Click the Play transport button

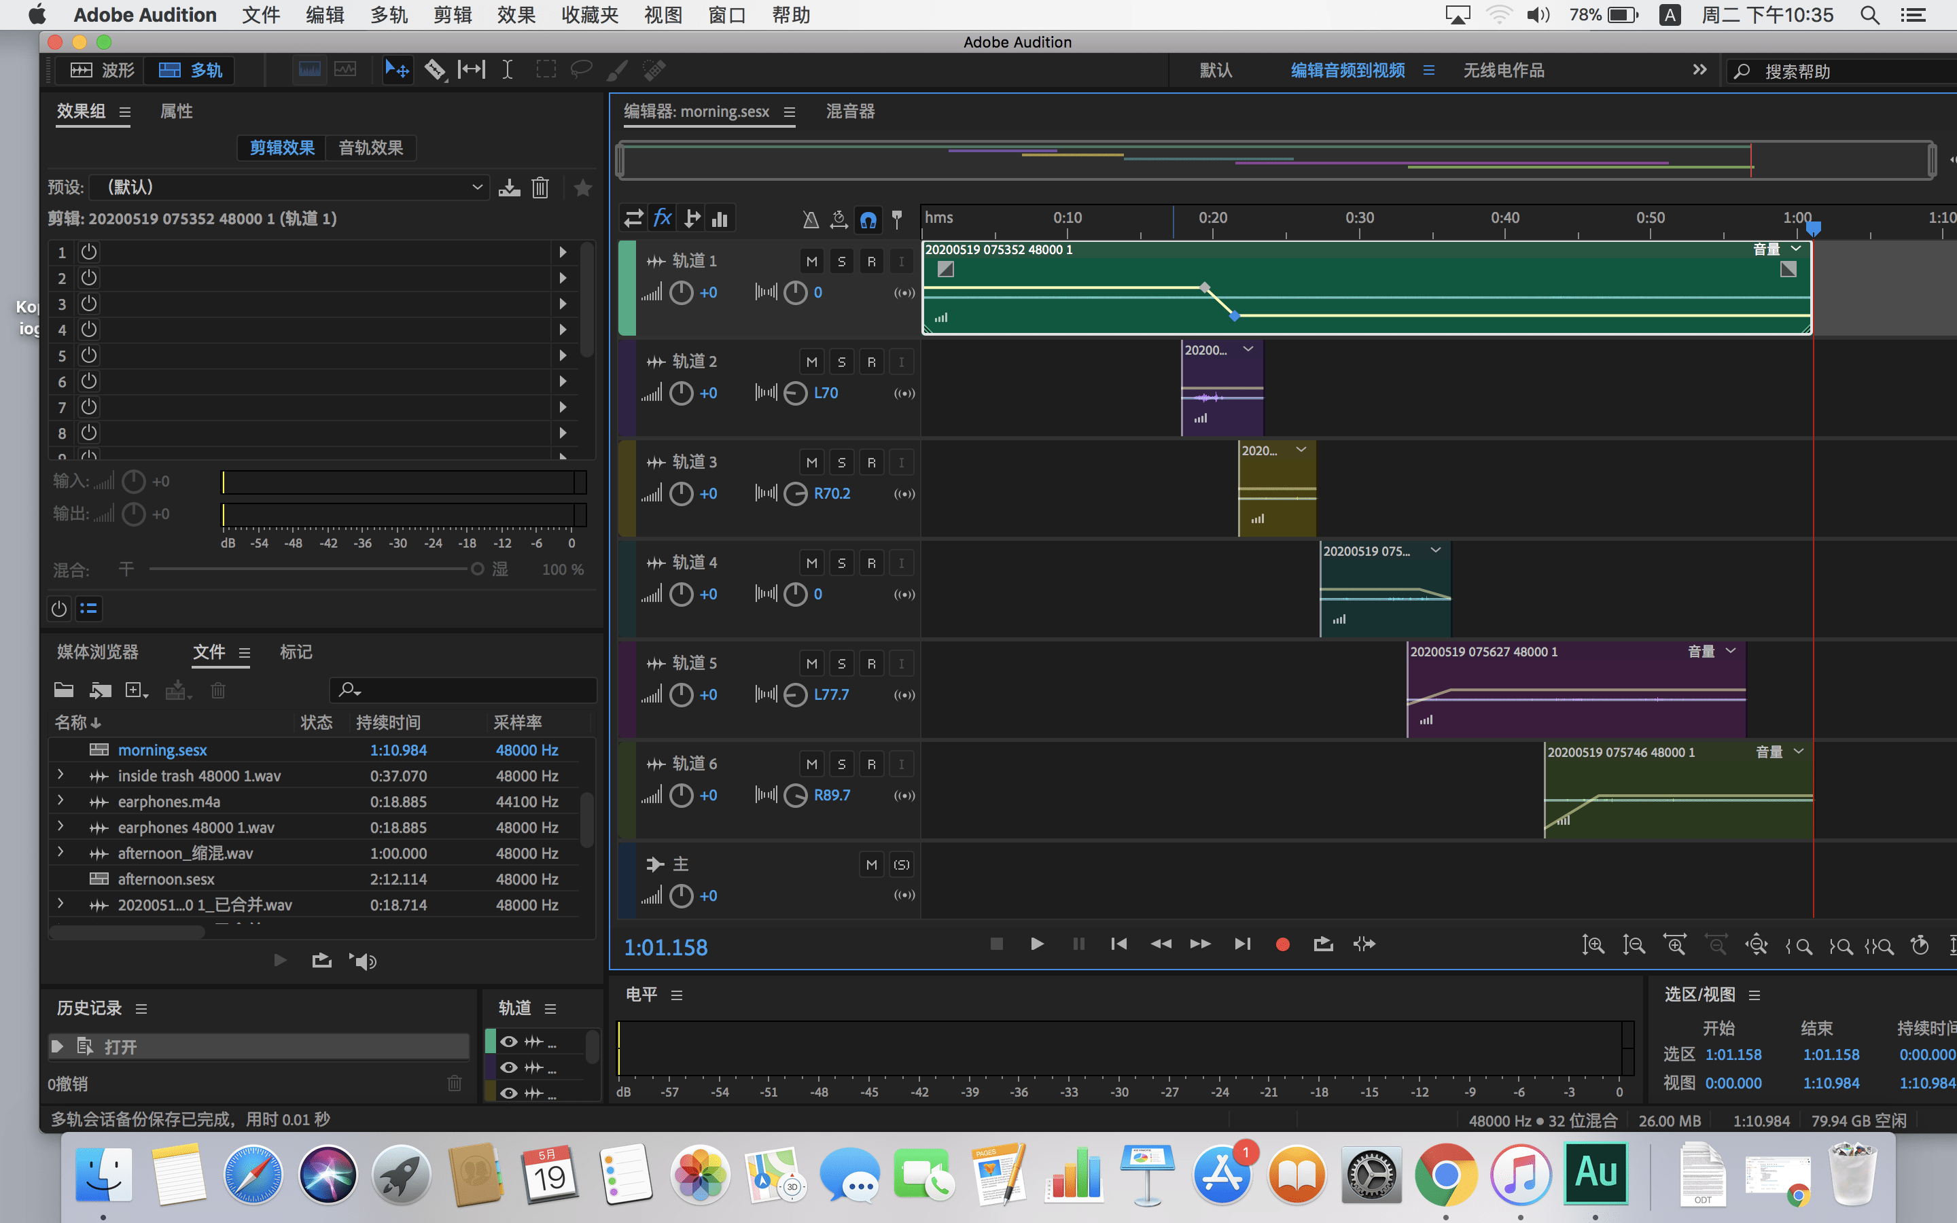(x=1037, y=944)
